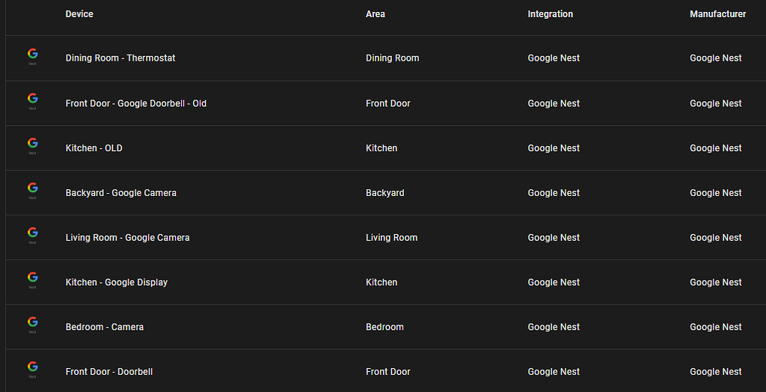The image size is (766, 392).
Task: Open Living Room - Google Camera device
Action: pyautogui.click(x=128, y=238)
